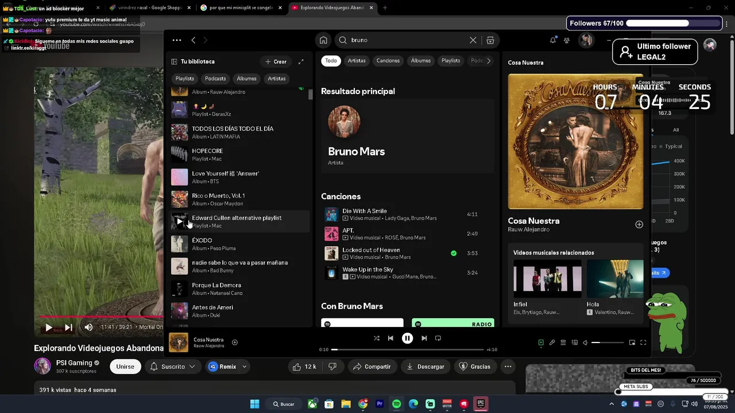735x413 pixels.
Task: Open YouTube Suscrito dropdown
Action: pyautogui.click(x=172, y=367)
